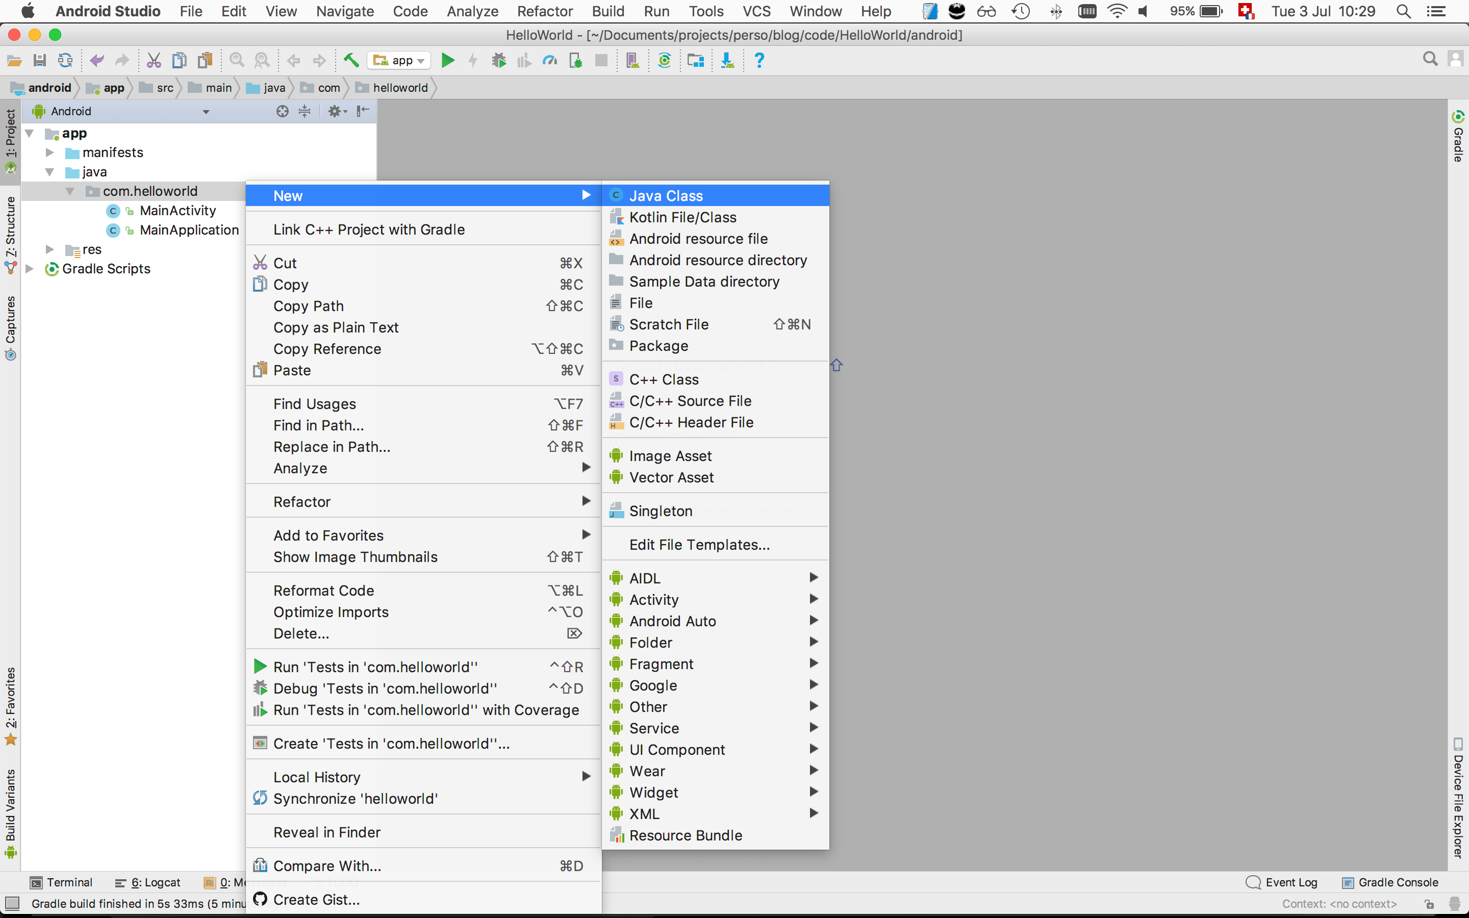This screenshot has width=1469, height=918.
Task: Open the Project panel settings gear dropdown
Action: [338, 111]
